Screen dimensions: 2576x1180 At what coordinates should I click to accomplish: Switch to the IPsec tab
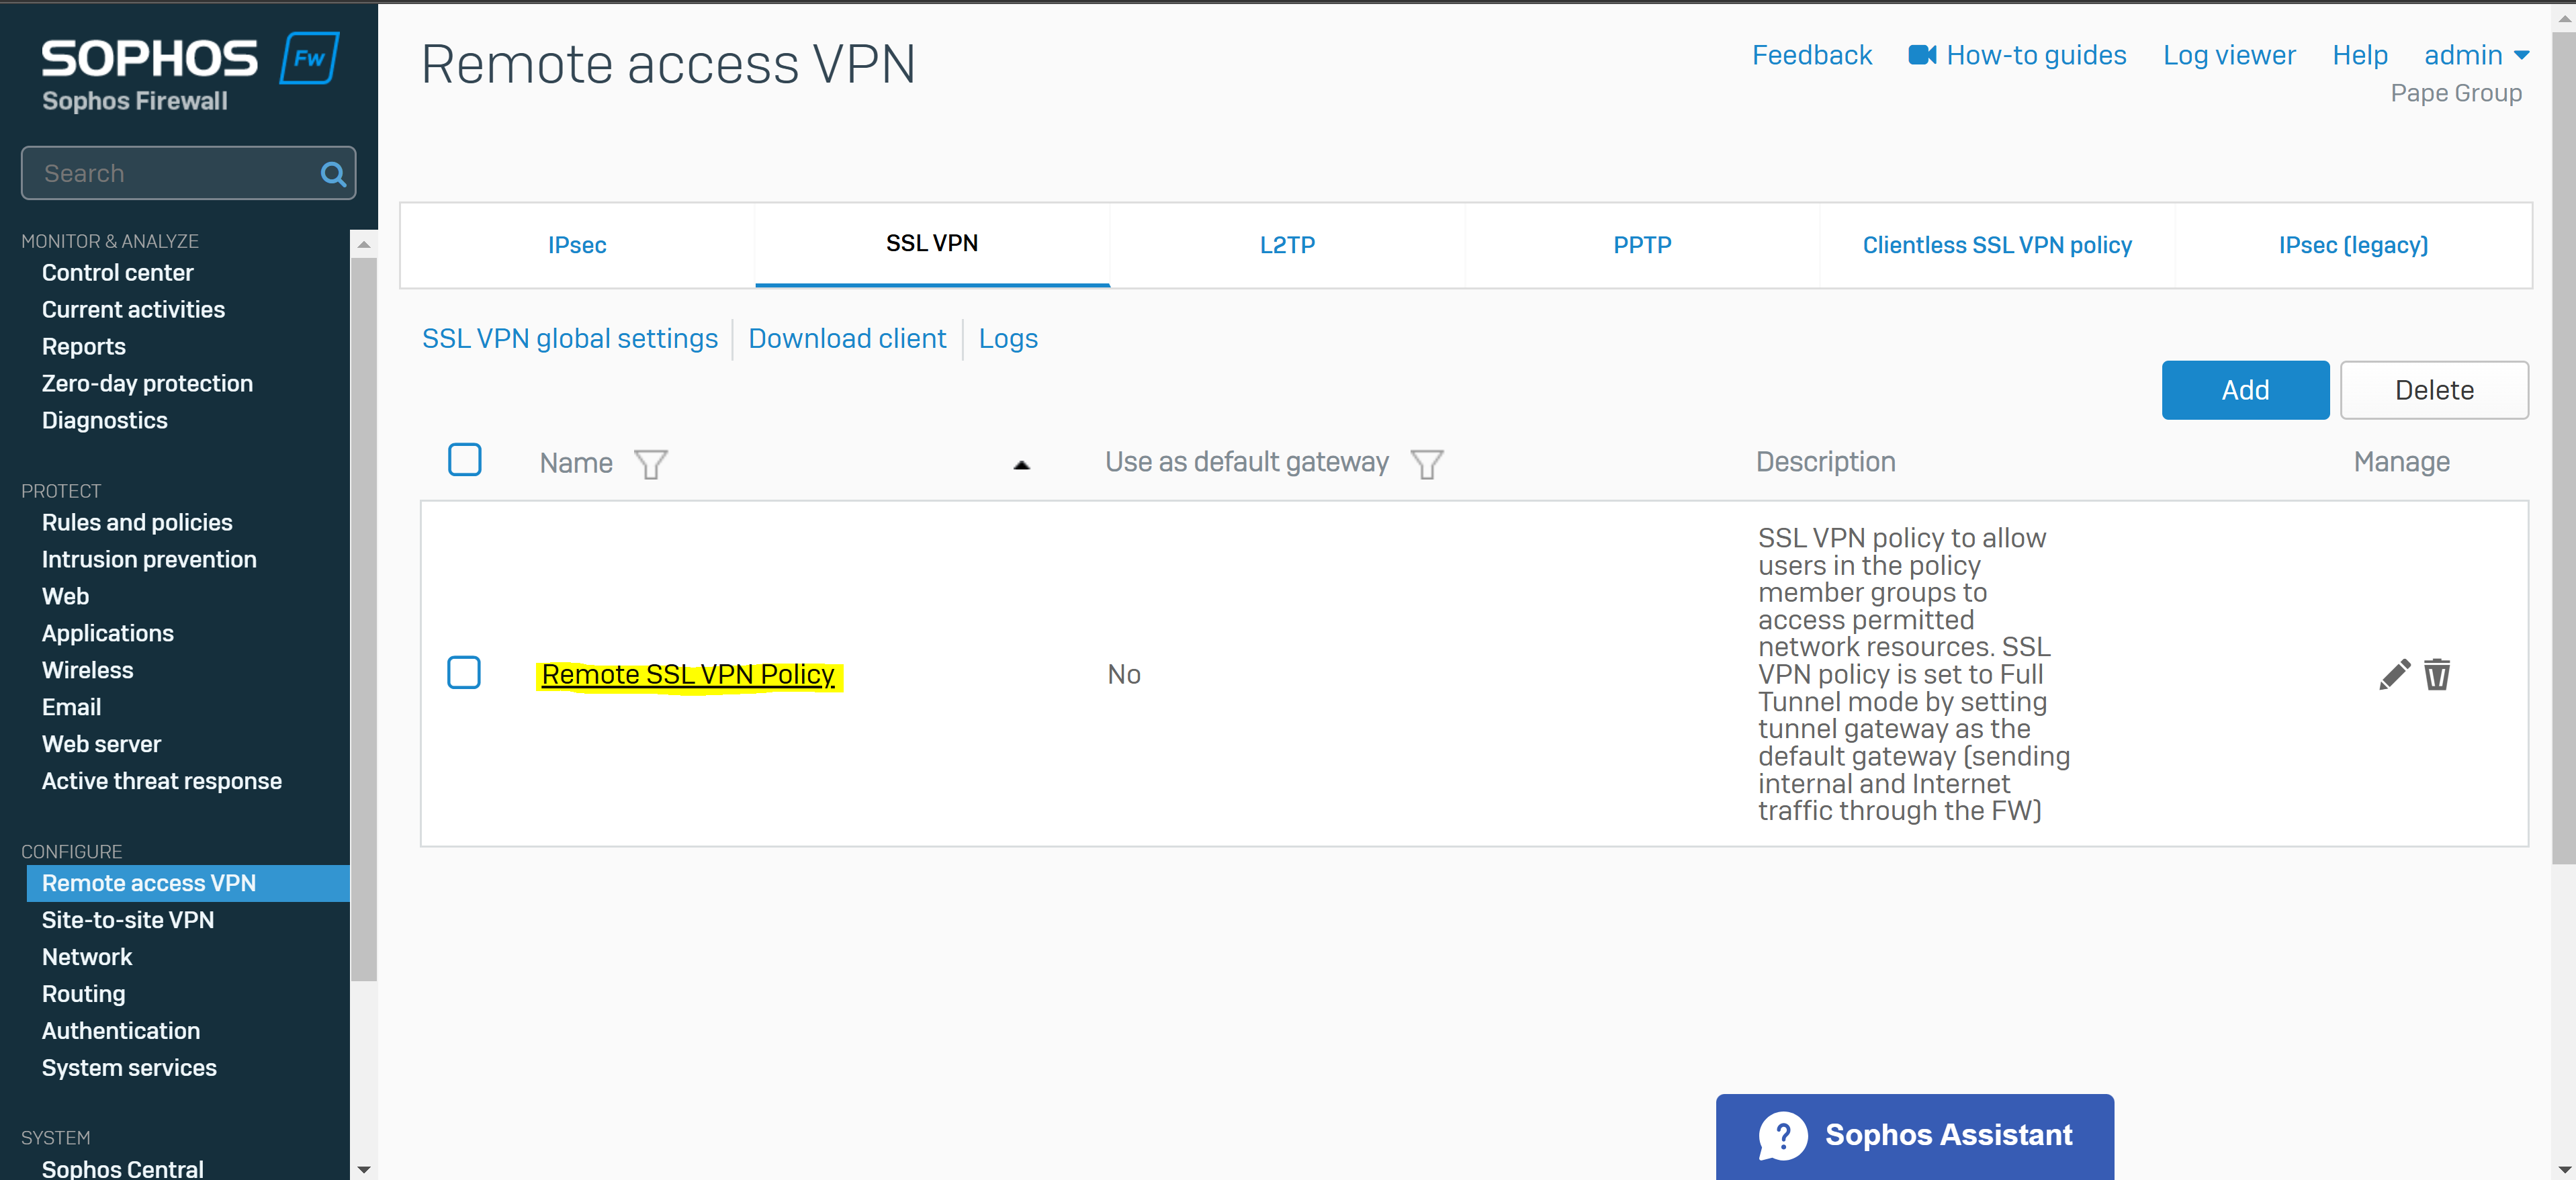point(577,245)
